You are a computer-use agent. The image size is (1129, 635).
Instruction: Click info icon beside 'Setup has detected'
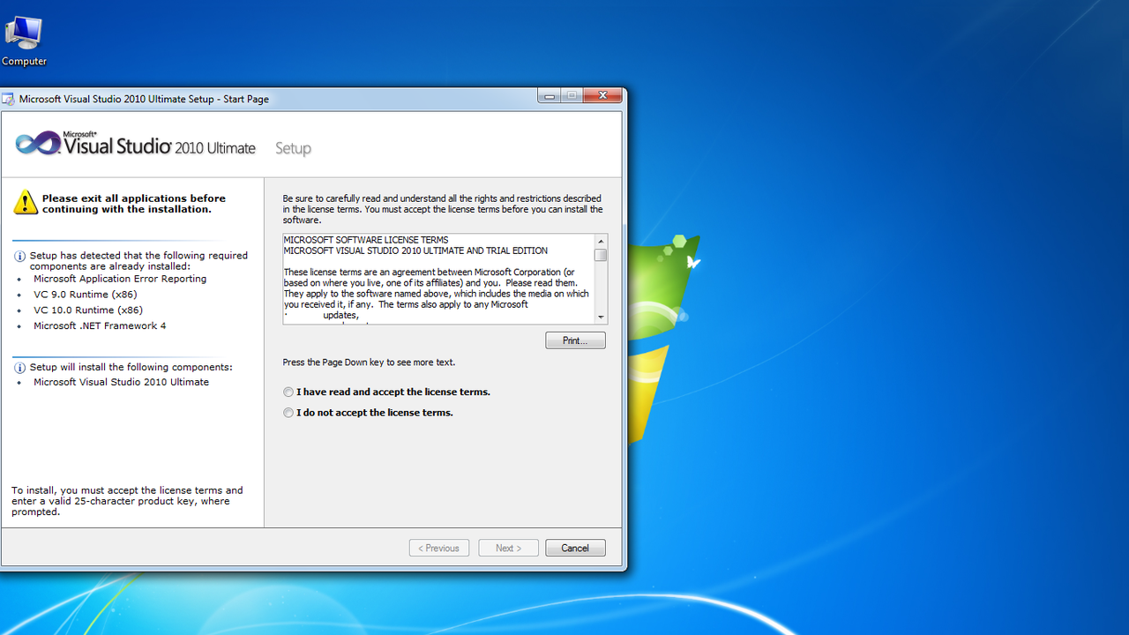point(19,256)
